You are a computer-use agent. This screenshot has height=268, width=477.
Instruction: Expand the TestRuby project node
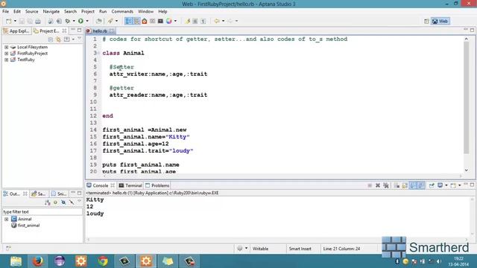pos(7,60)
